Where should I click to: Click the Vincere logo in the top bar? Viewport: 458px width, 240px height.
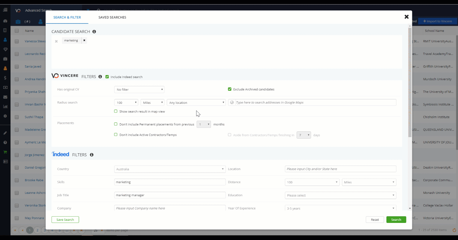[x=18, y=10]
